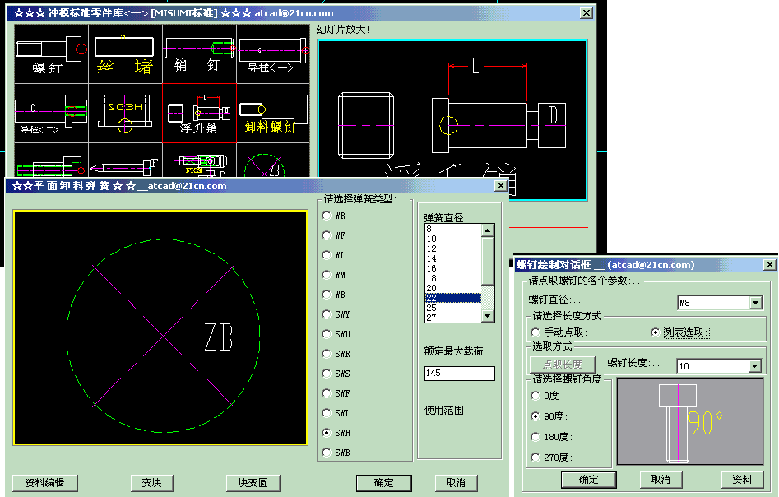Click the 导柱<二> guide post icon
Image resolution: width=779 pixels, height=497 pixels.
pyautogui.click(x=51, y=112)
